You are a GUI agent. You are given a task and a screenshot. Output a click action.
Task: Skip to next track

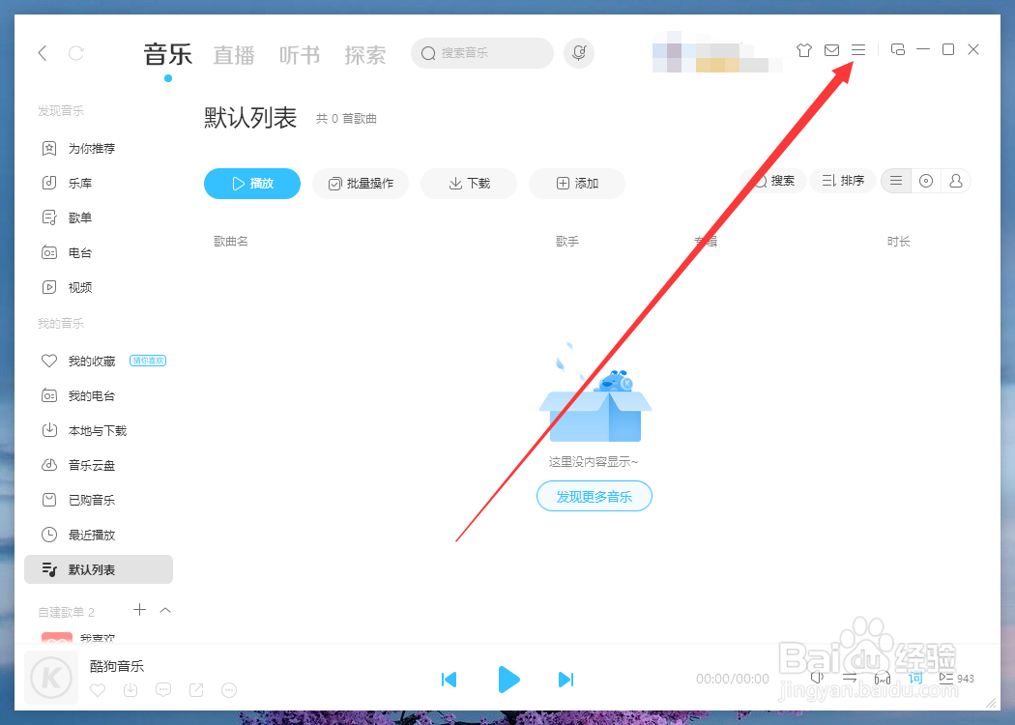[565, 679]
